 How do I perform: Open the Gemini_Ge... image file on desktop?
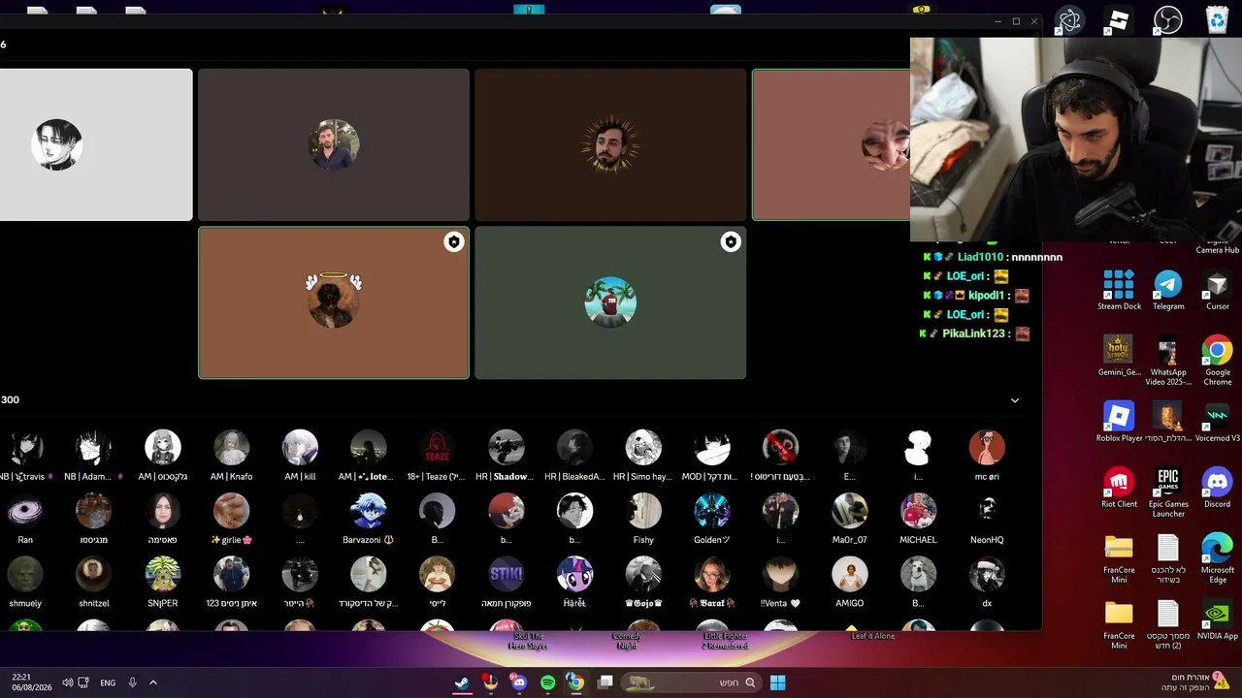[1119, 356]
